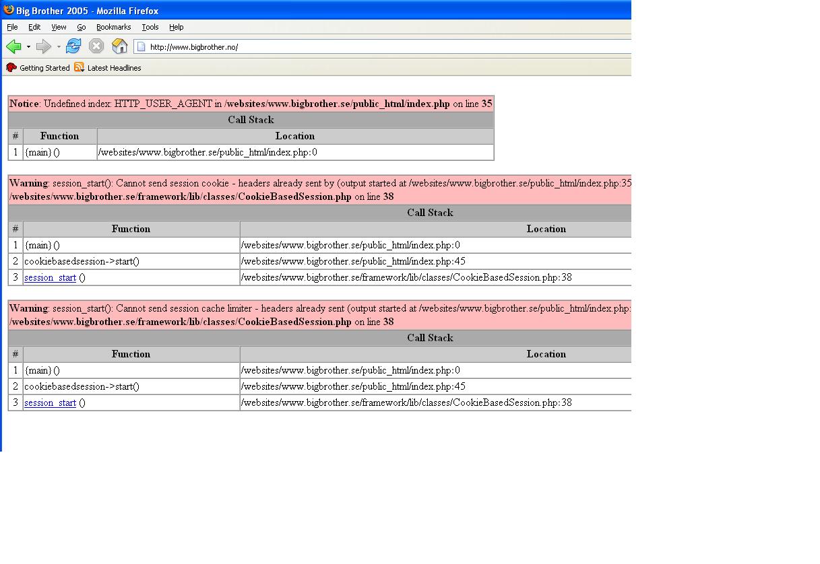Click the Latest Headlines RSS feed icon
Screen dimensions: 820x564
80,67
